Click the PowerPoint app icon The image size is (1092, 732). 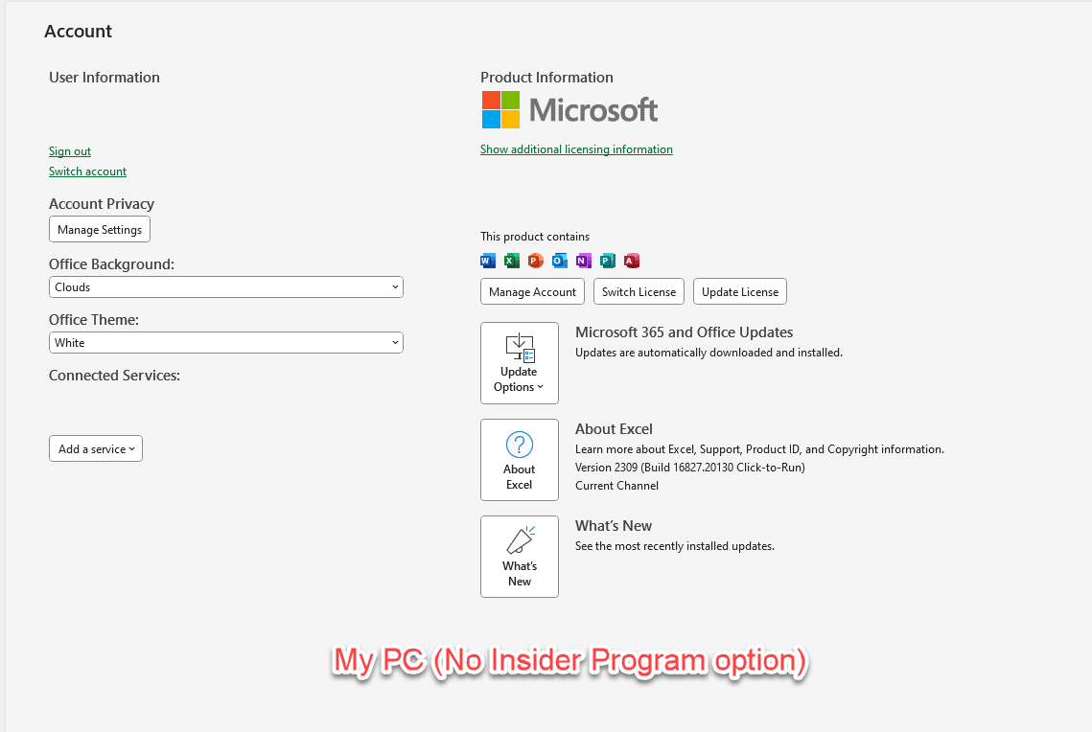pos(536,261)
